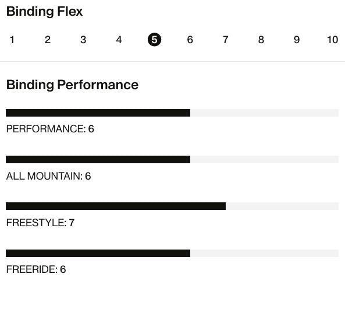Select flex rating 1
Viewport: 345px width, 316px height.
coord(12,40)
